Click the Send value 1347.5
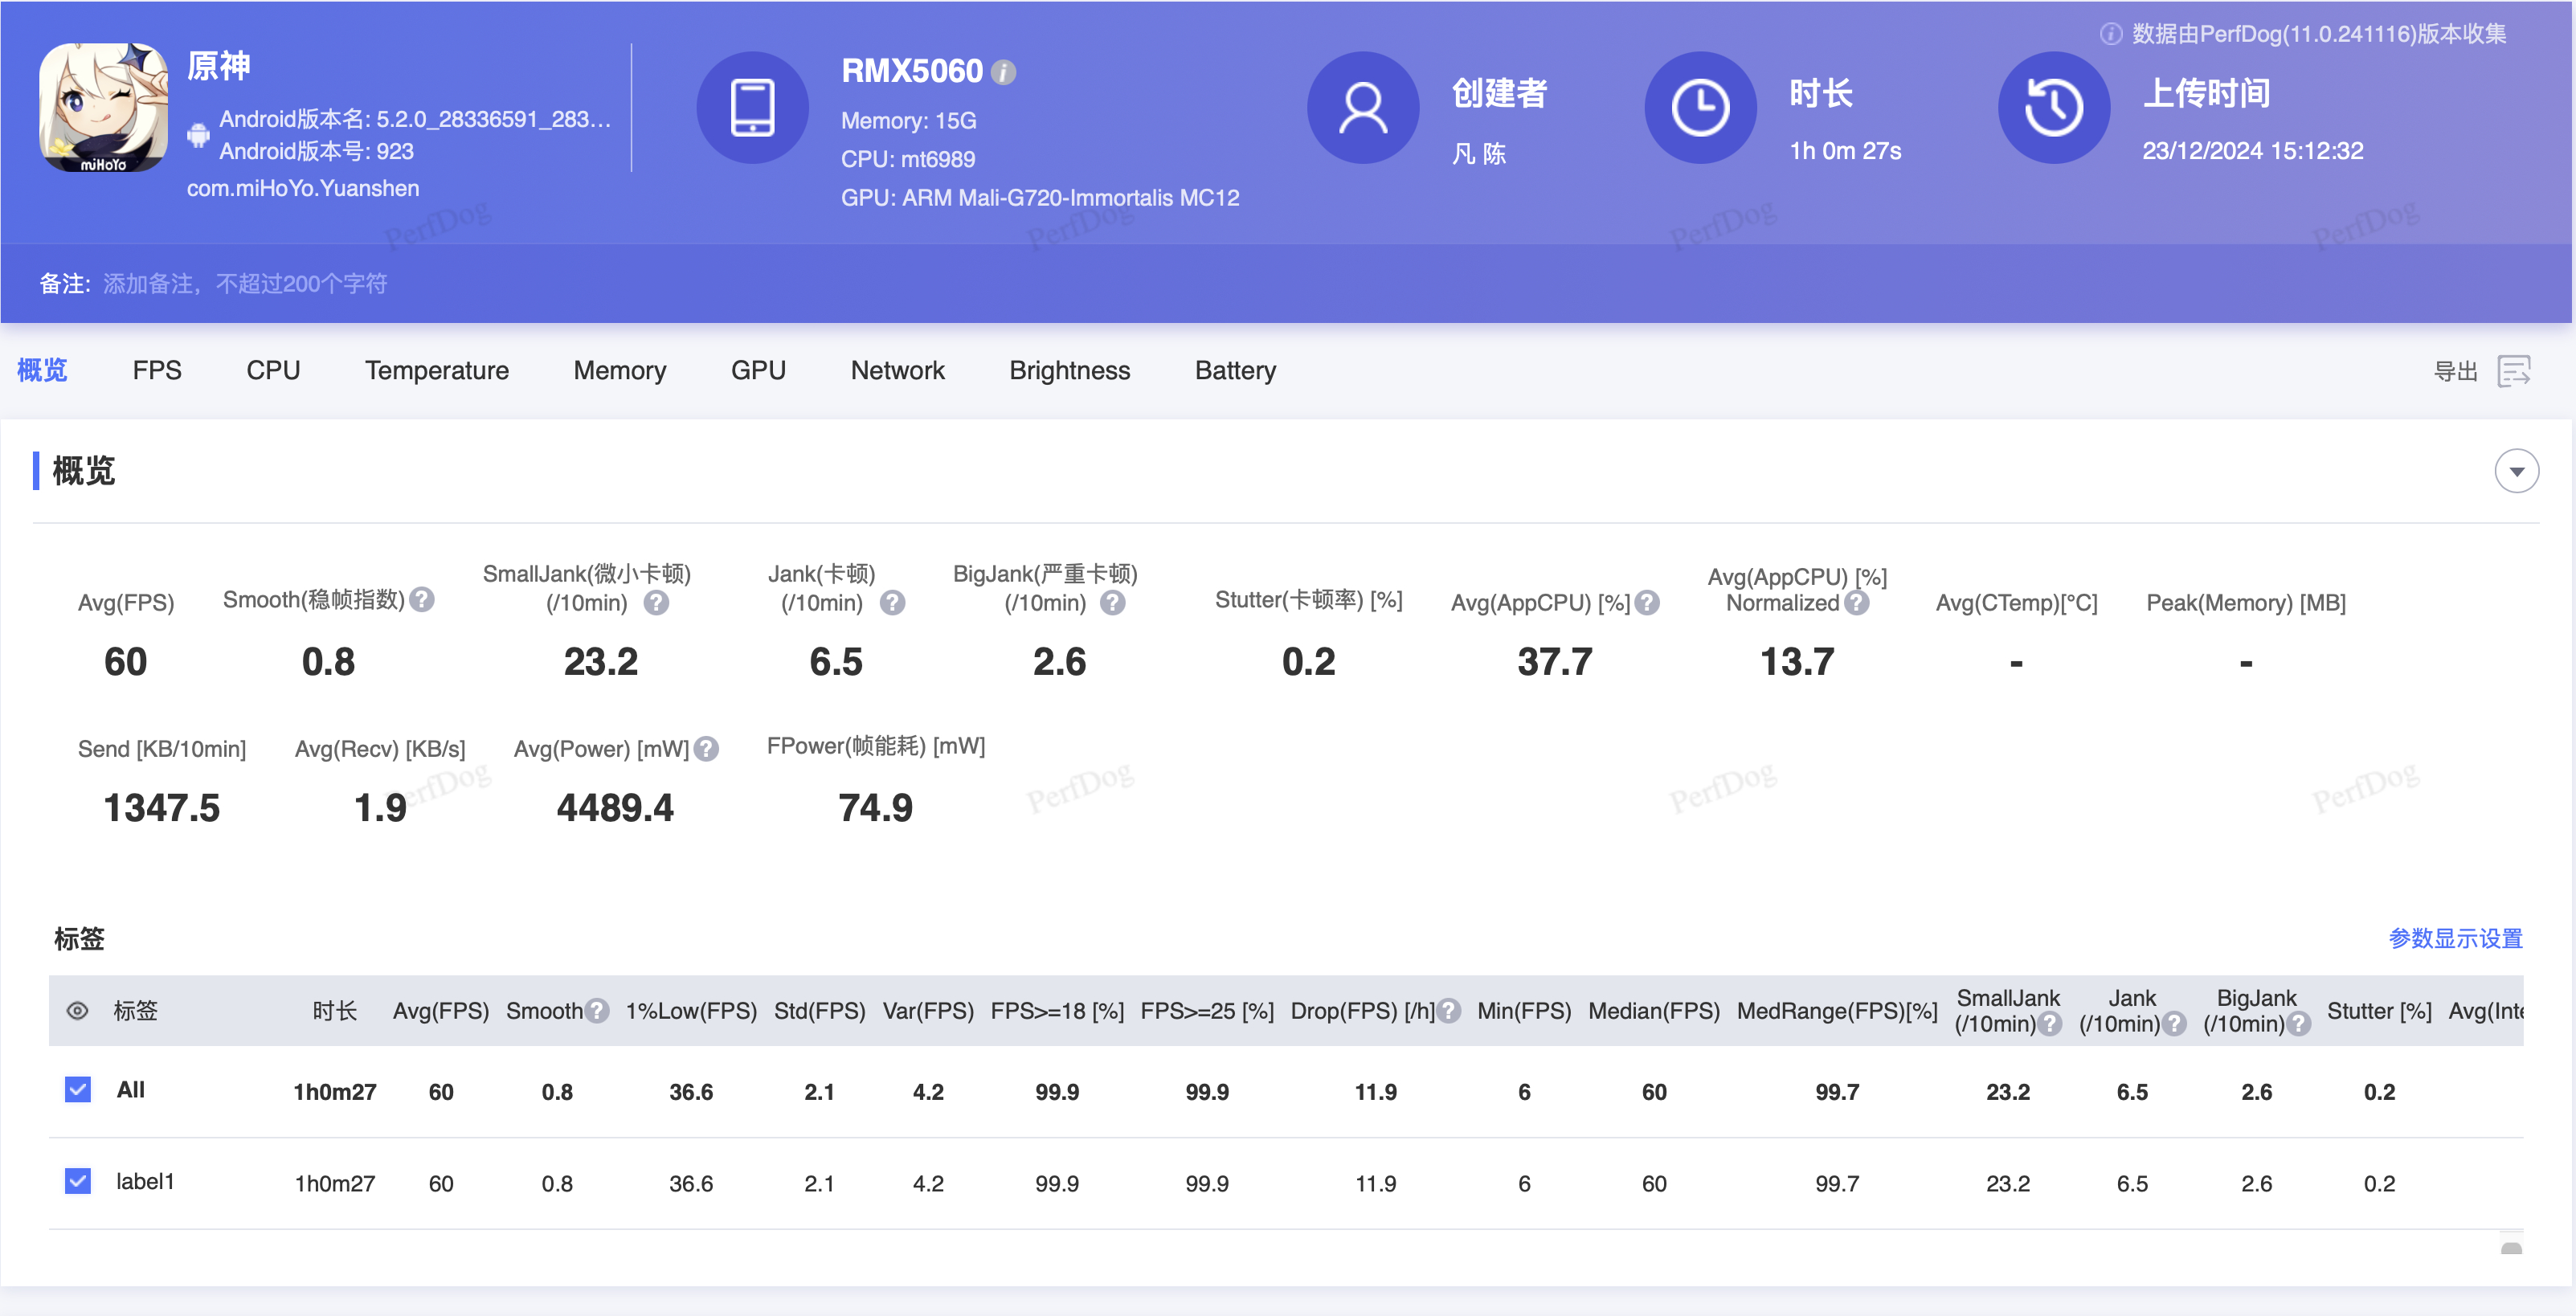The width and height of the screenshot is (2576, 1316). pyautogui.click(x=162, y=808)
